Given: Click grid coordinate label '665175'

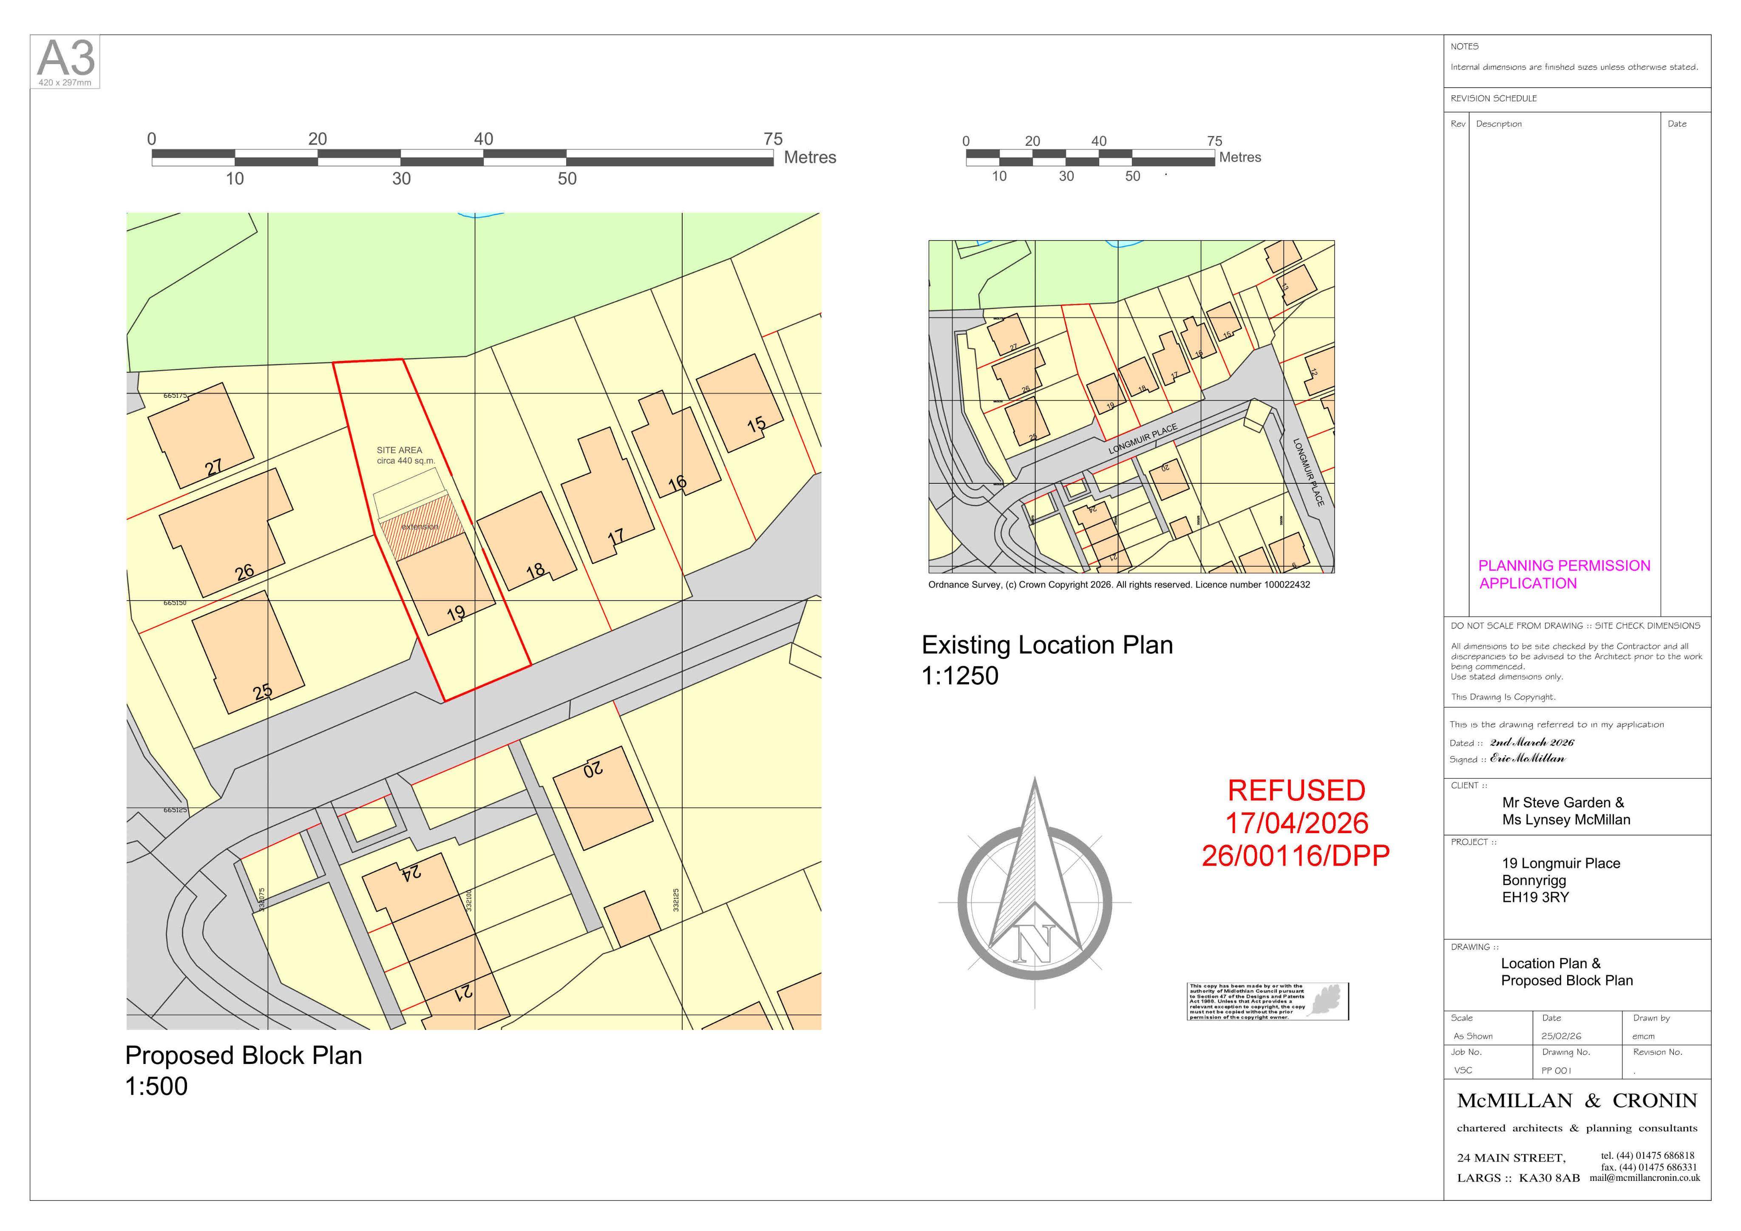Looking at the screenshot, I should point(175,396).
